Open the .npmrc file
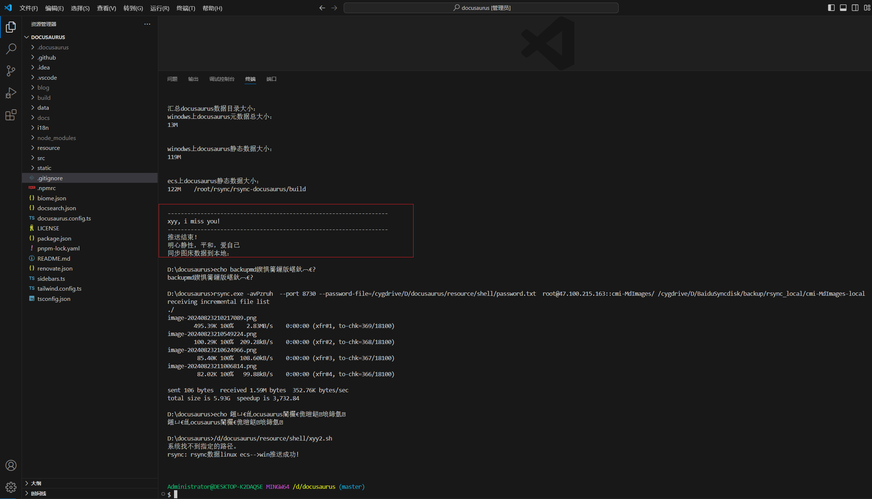This screenshot has width=872, height=499. (90, 188)
